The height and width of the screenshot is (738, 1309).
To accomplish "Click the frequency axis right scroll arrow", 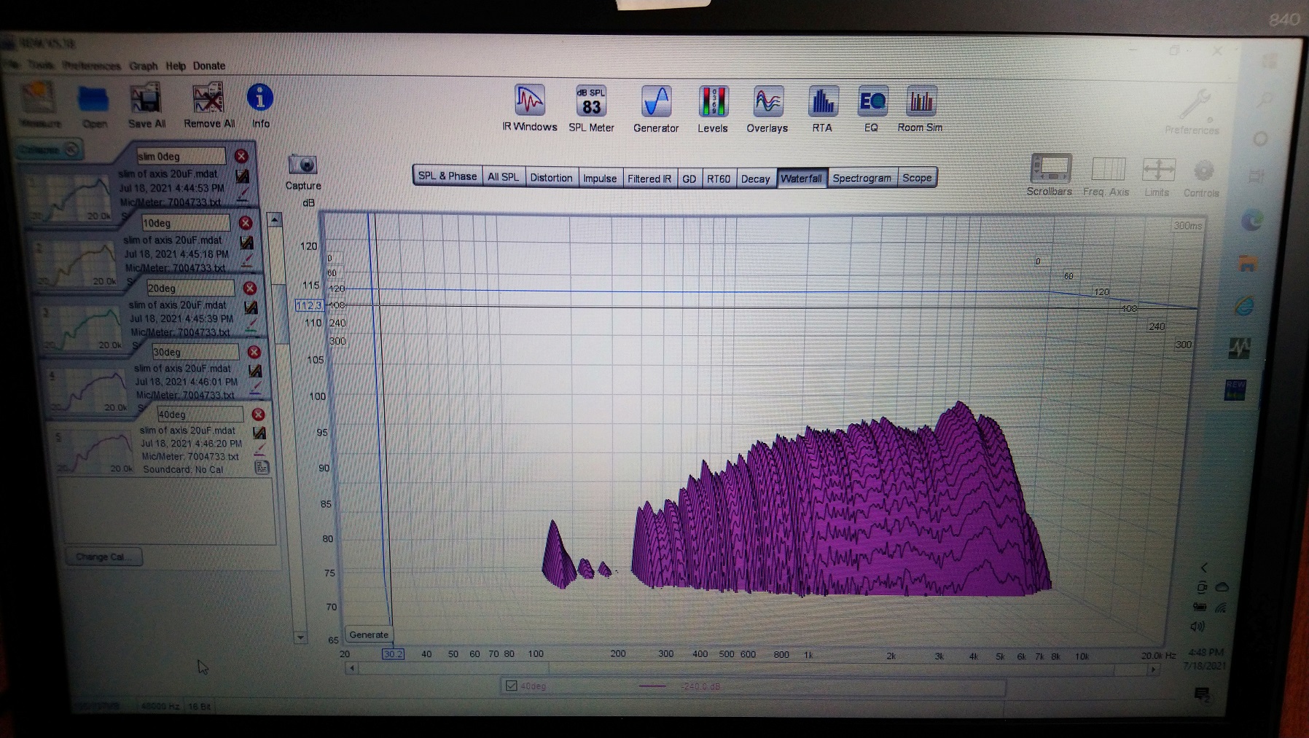I will pyautogui.click(x=1153, y=670).
